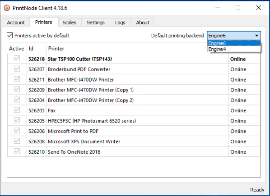Click printer Id 526211 cell
The height and width of the screenshot is (196, 270).
[x=37, y=80]
